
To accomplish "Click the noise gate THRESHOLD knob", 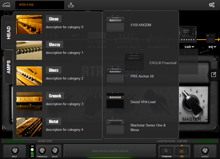I will (x=42, y=151).
